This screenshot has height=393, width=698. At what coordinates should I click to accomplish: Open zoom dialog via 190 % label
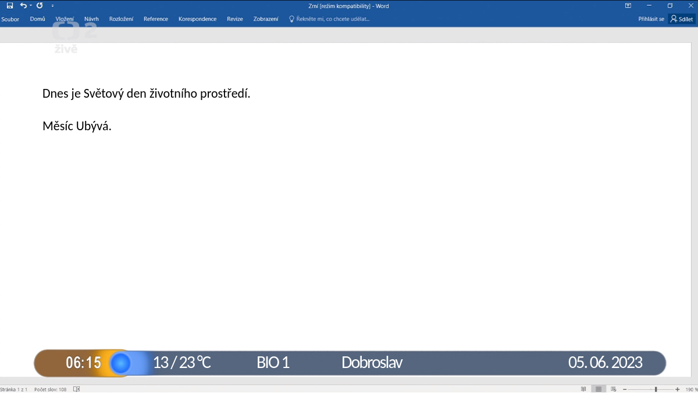[x=691, y=389]
